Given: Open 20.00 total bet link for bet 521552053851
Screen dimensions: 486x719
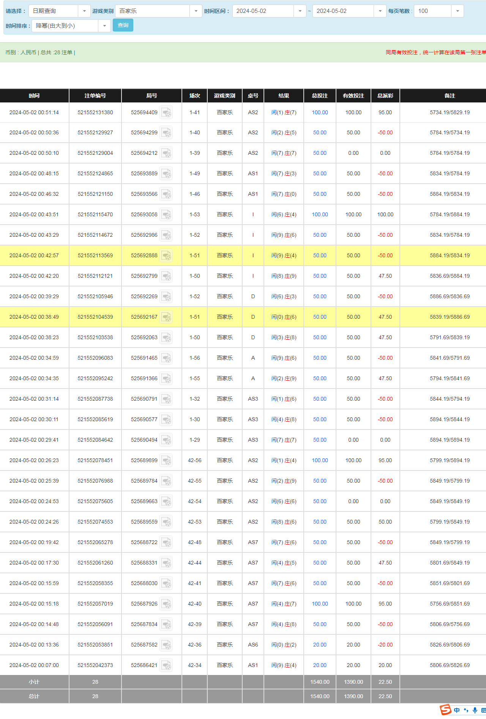Looking at the screenshot, I should pyautogui.click(x=320, y=645).
